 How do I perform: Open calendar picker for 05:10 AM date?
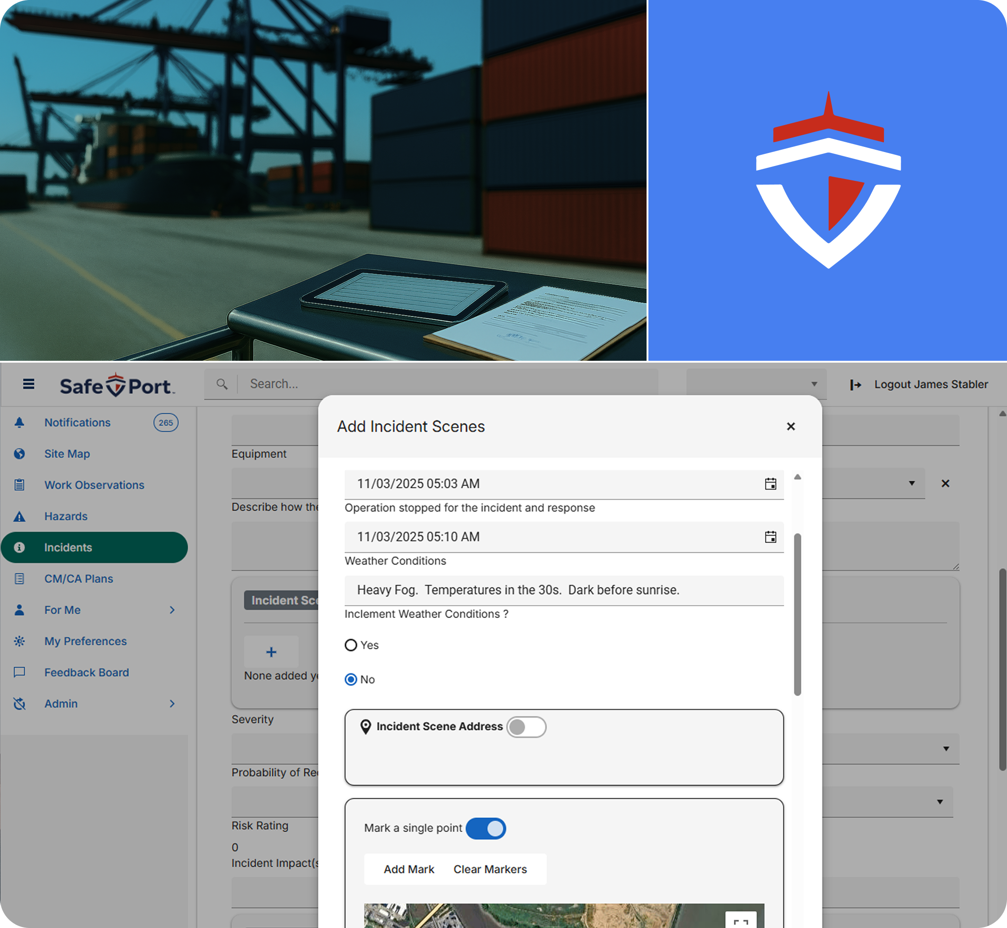(x=770, y=537)
